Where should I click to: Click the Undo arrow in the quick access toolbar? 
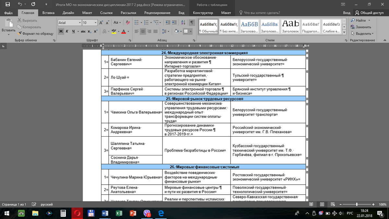tap(20, 5)
